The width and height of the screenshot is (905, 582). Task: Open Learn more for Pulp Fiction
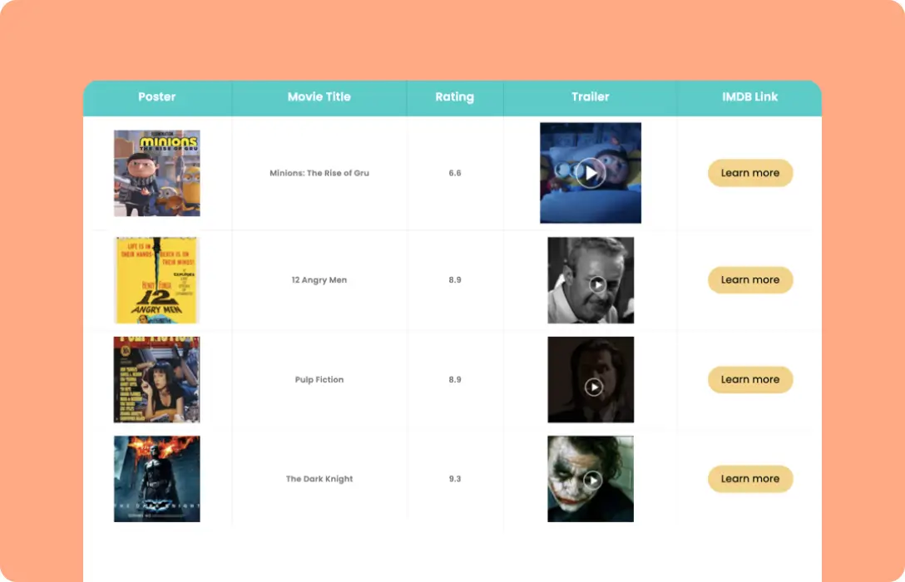tap(750, 379)
